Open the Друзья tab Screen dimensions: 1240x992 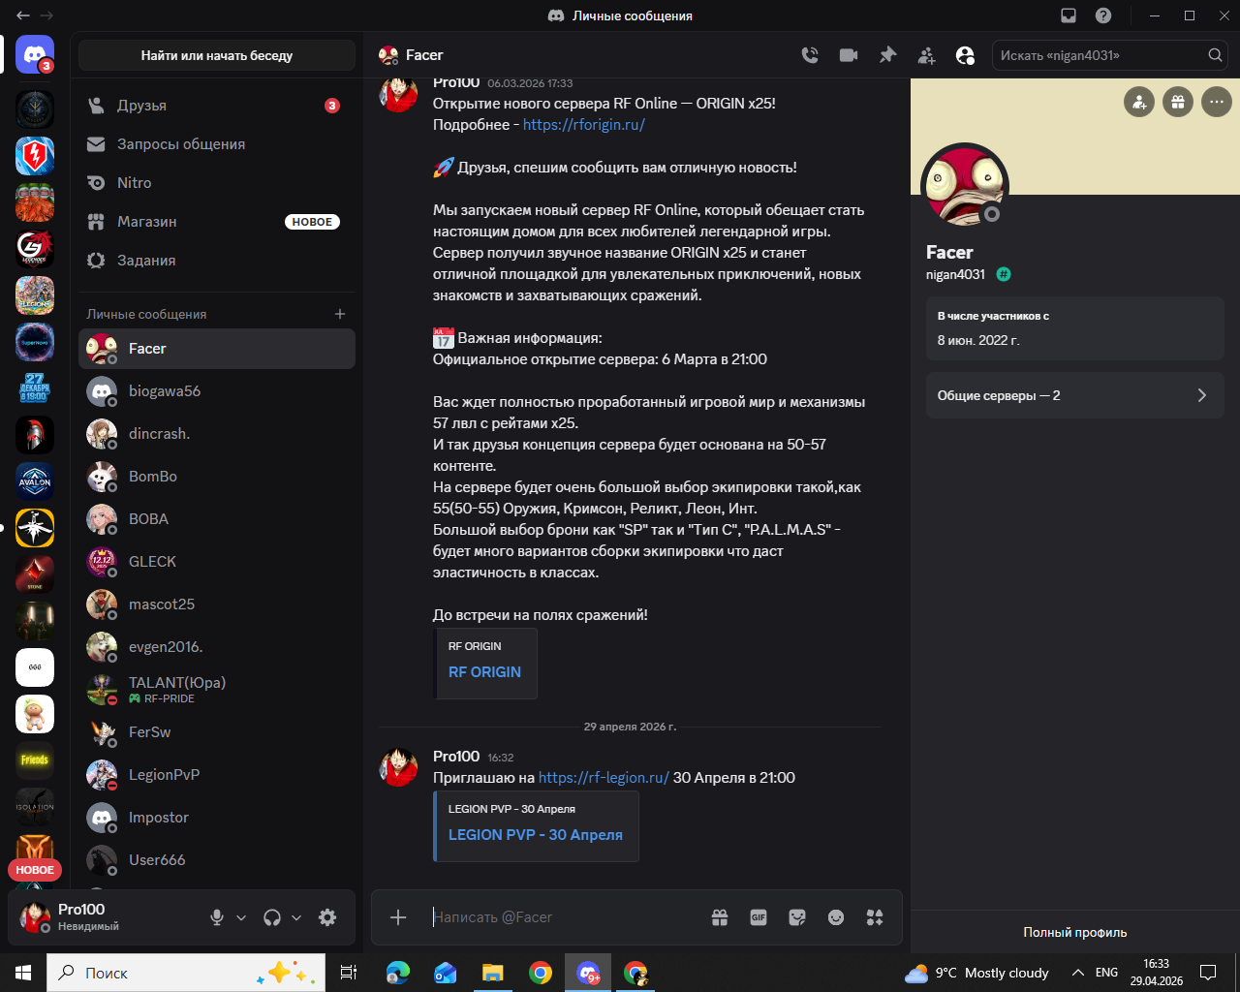[x=217, y=106]
